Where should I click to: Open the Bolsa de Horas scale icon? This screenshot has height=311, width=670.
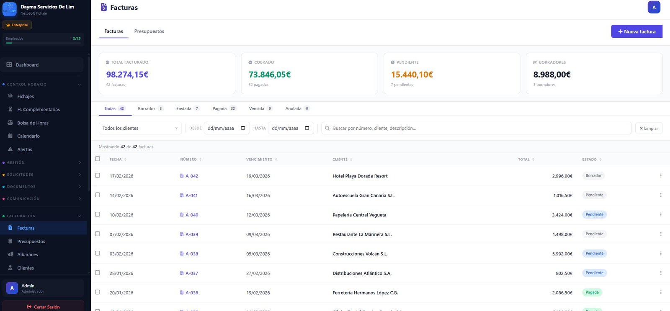(x=10, y=123)
